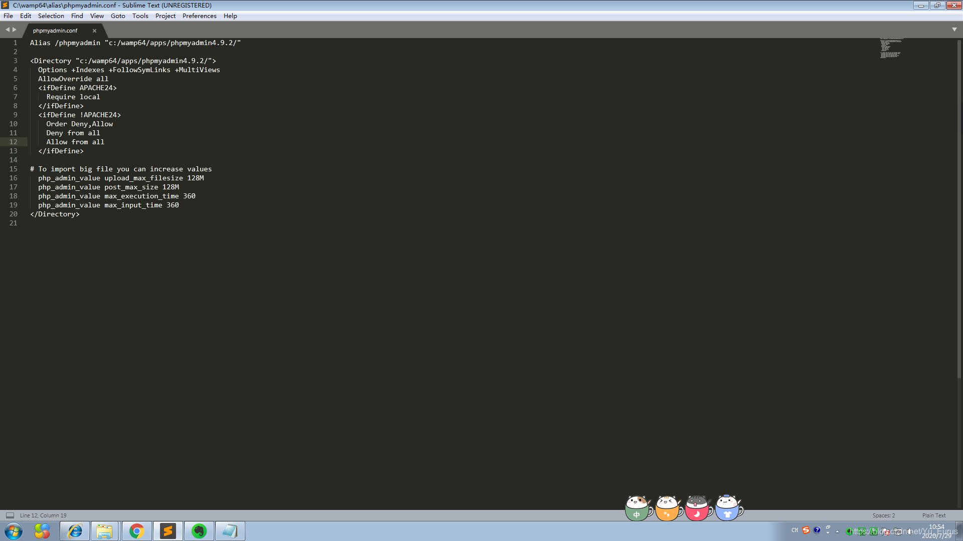Image resolution: width=963 pixels, height=541 pixels.
Task: Open Google Chrome from taskbar
Action: (x=136, y=531)
